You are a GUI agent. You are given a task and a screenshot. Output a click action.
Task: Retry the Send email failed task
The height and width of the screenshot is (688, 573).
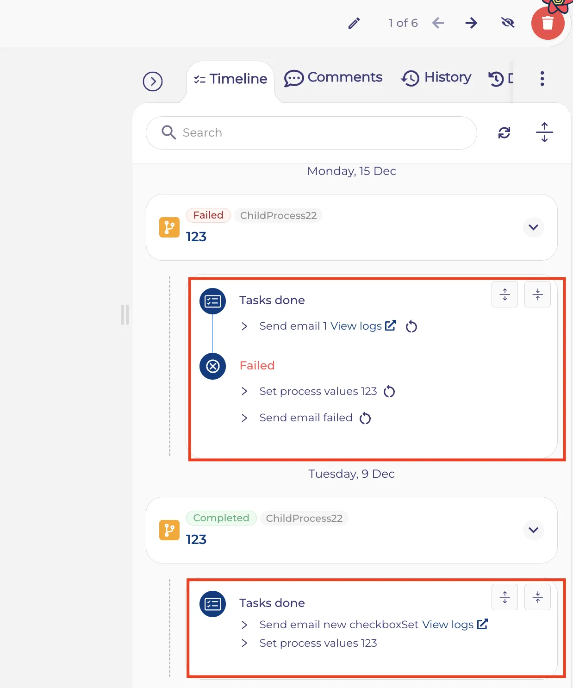point(365,419)
